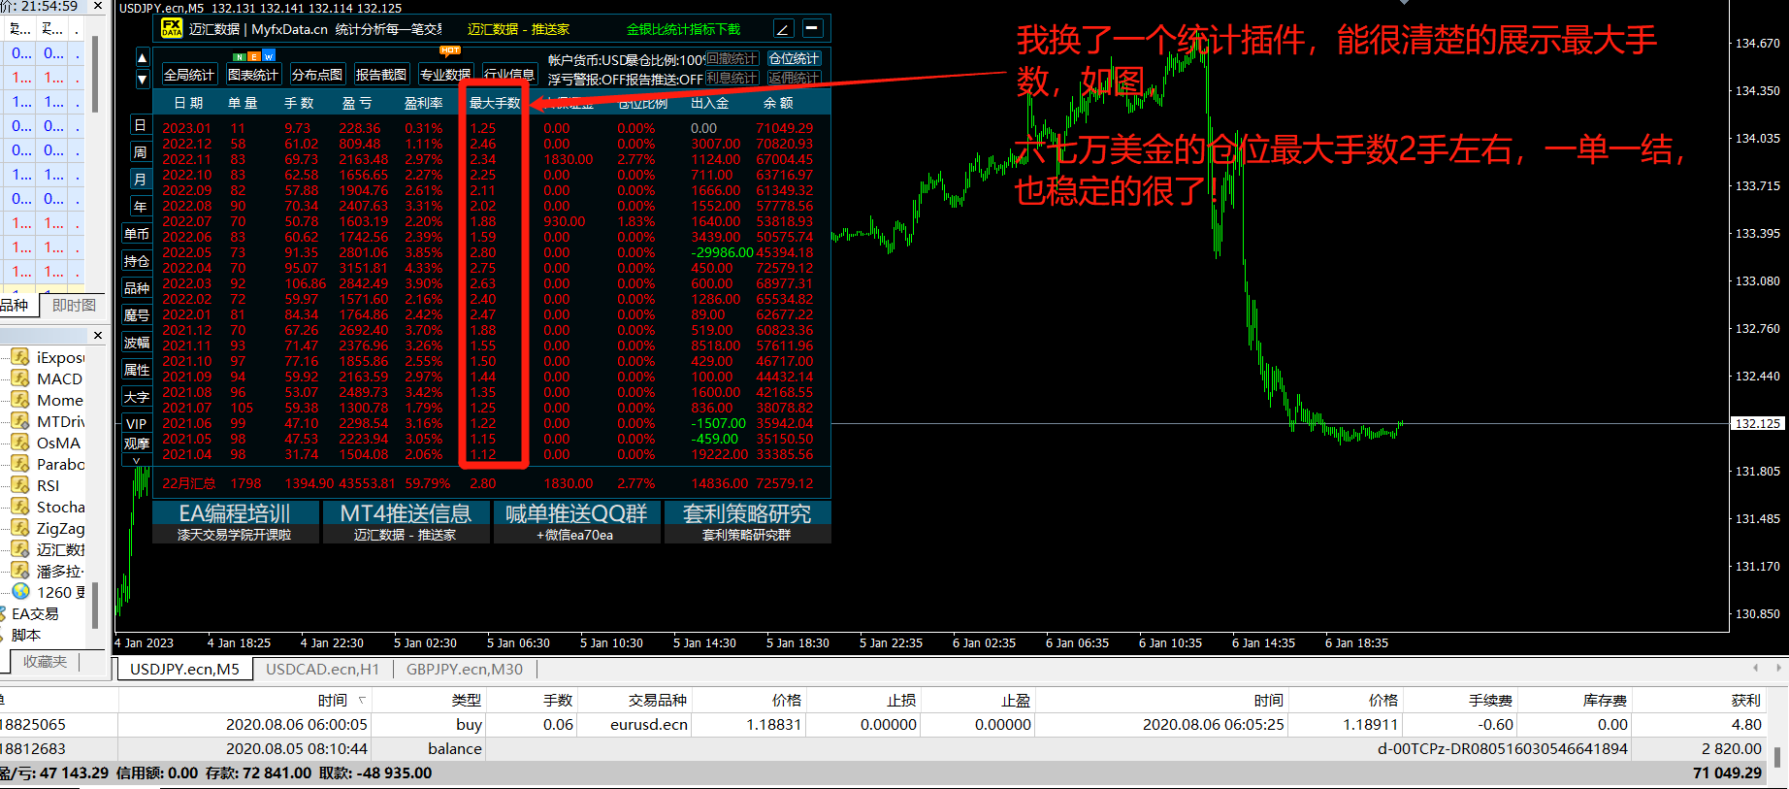Close the market watch panel

coord(98,6)
